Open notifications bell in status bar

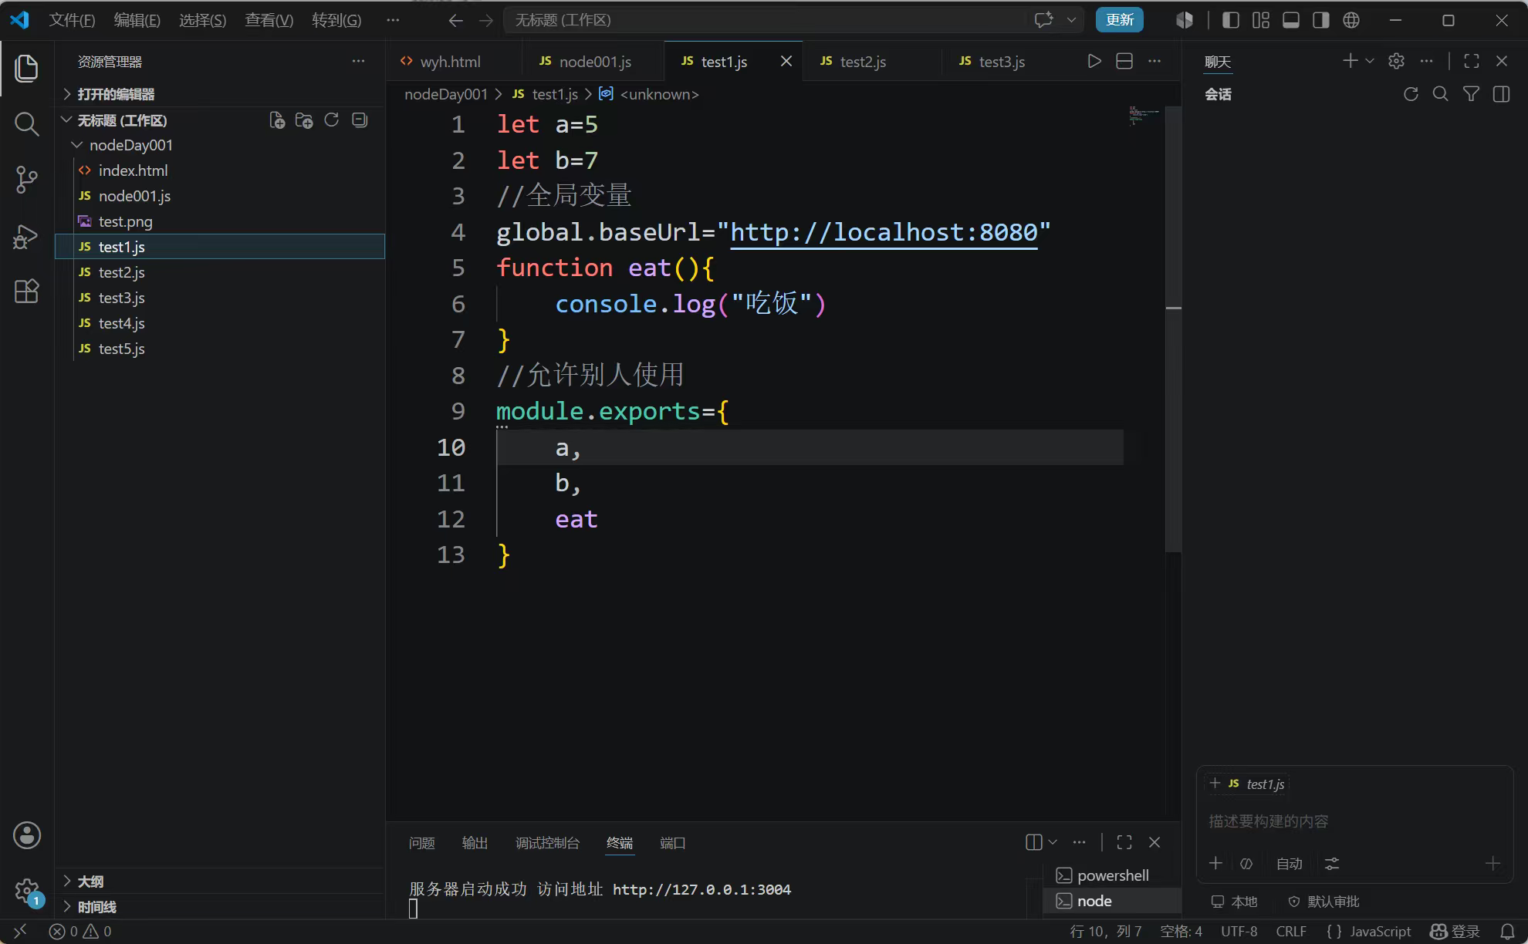tap(1507, 931)
